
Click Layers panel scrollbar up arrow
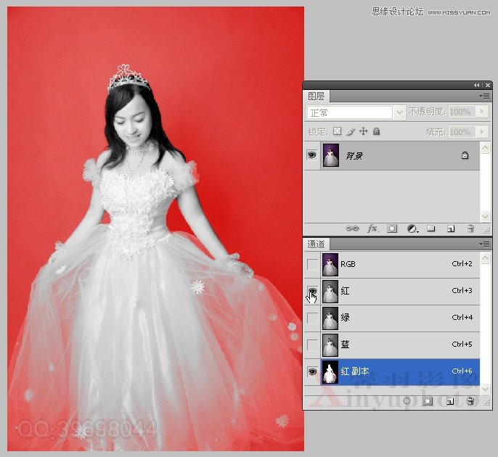(485, 147)
